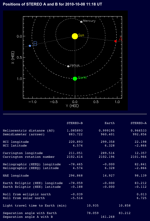Click the Earth column header in the table

point(110,123)
